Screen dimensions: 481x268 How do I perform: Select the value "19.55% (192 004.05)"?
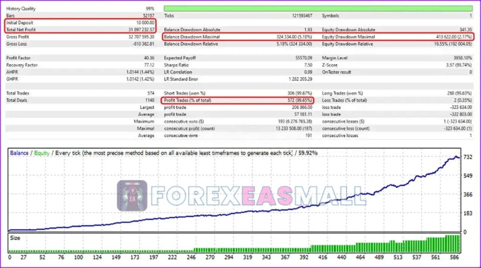click(452, 44)
